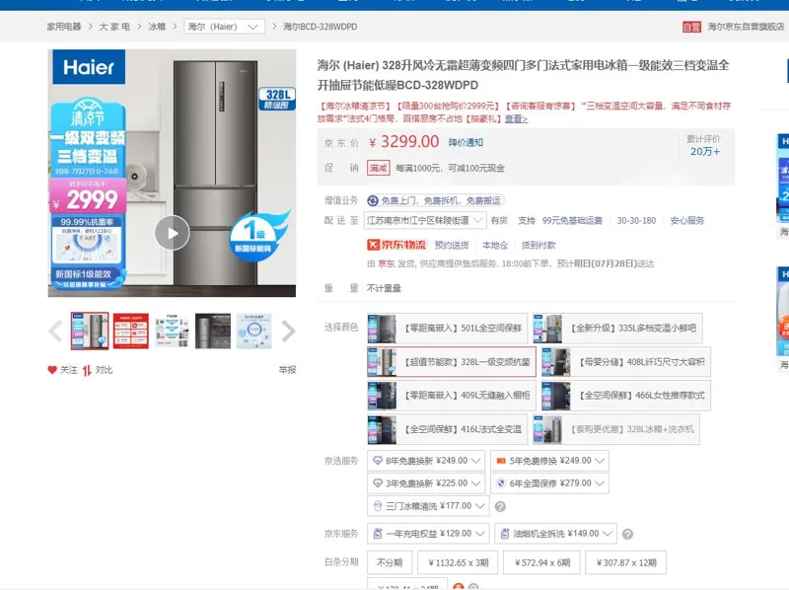Click help question icon beside 三门冰箱清洗

click(500, 506)
